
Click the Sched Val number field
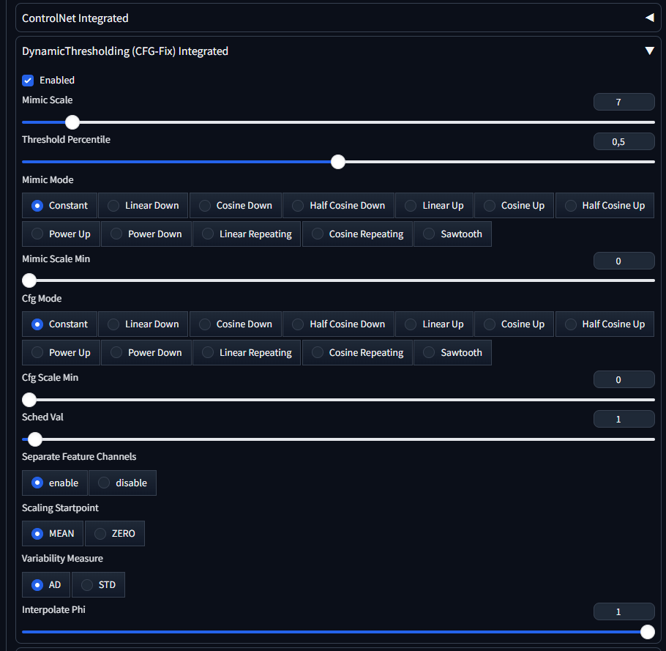624,420
